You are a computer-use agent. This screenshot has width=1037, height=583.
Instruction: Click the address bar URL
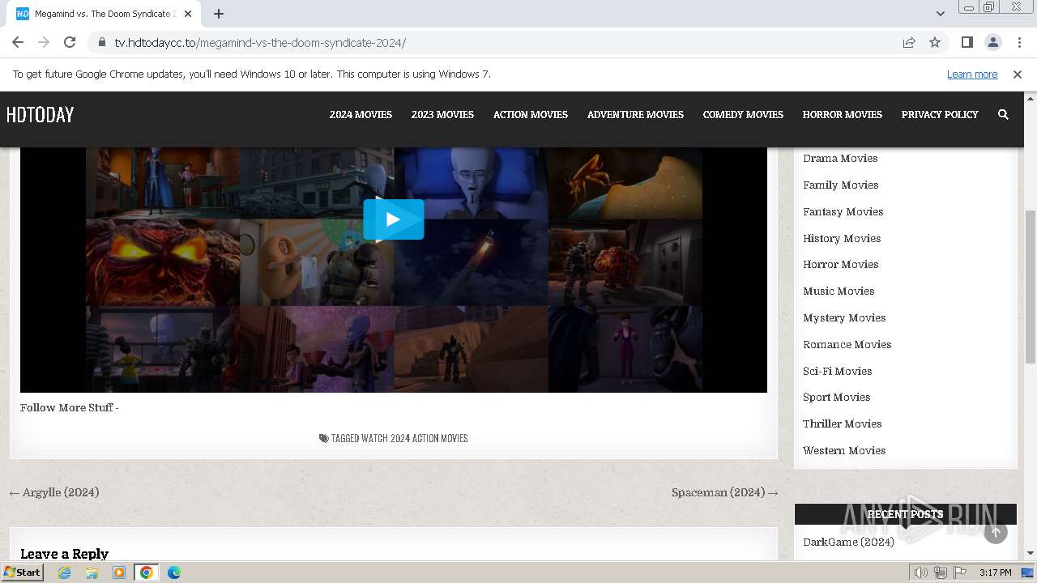[x=260, y=43]
